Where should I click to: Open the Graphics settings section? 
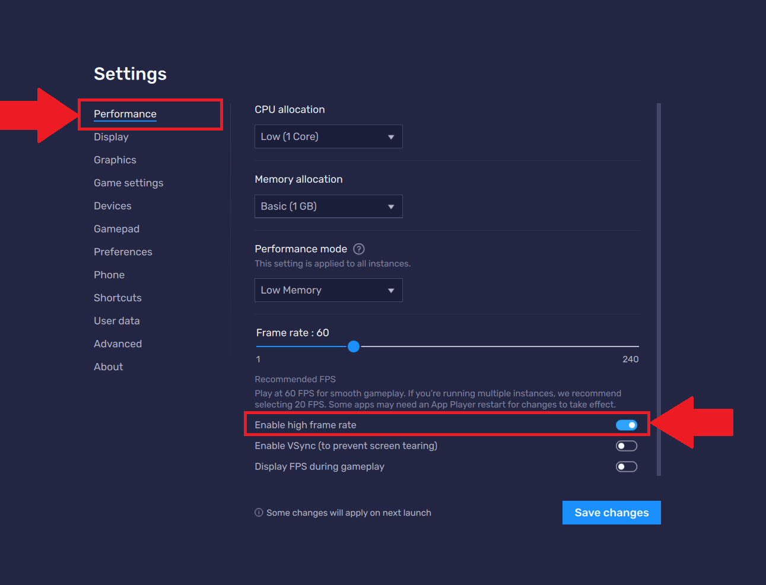pyautogui.click(x=115, y=160)
